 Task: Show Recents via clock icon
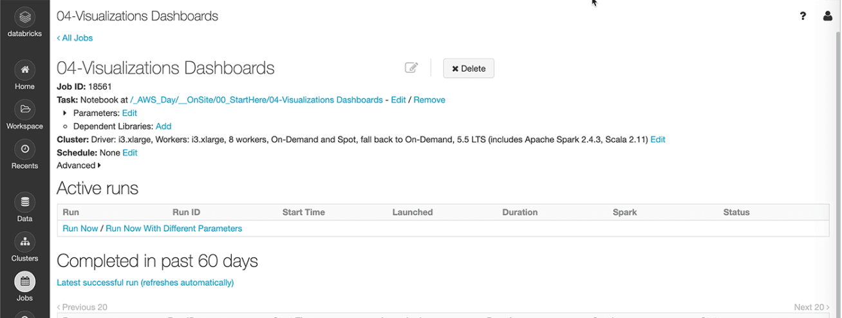pos(24,149)
